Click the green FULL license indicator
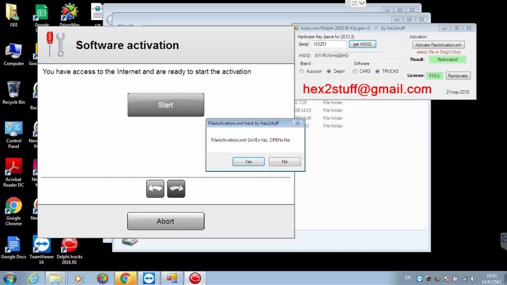The image size is (507, 285). pyautogui.click(x=435, y=76)
